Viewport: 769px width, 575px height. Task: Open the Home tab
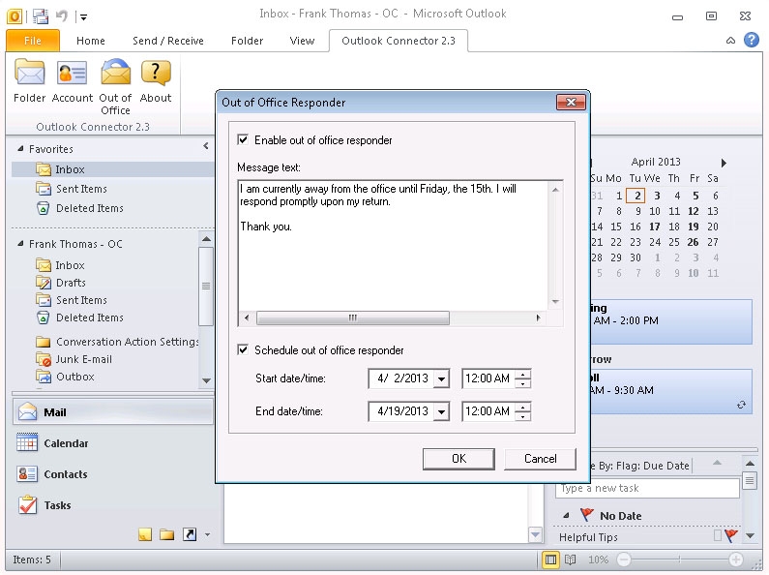(x=91, y=41)
